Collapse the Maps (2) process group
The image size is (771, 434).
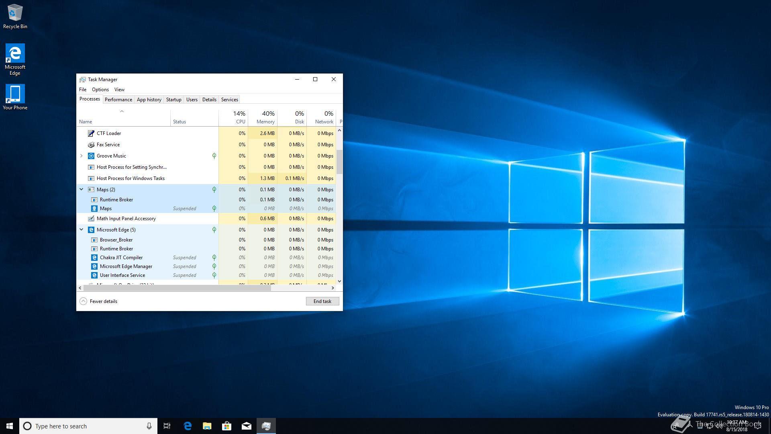pyautogui.click(x=81, y=189)
